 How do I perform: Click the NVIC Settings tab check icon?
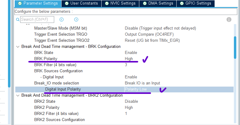pos(107,3)
